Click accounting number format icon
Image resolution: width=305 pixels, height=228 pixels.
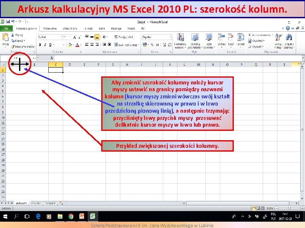[144, 45]
